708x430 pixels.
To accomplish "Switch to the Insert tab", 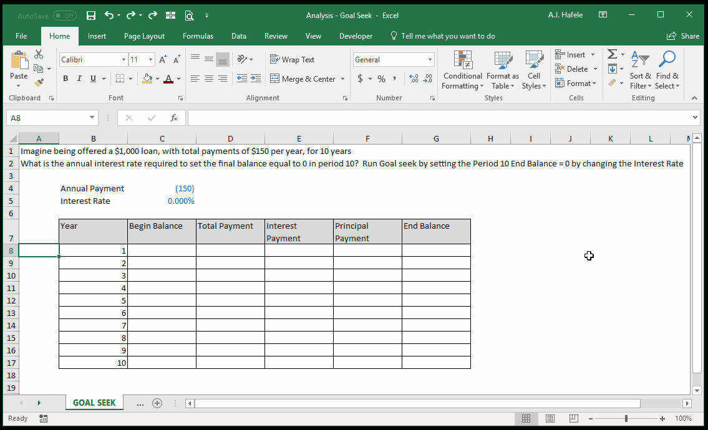I will [x=97, y=36].
